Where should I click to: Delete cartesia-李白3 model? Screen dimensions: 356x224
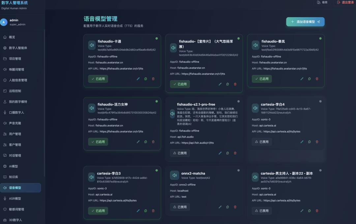click(x=153, y=211)
